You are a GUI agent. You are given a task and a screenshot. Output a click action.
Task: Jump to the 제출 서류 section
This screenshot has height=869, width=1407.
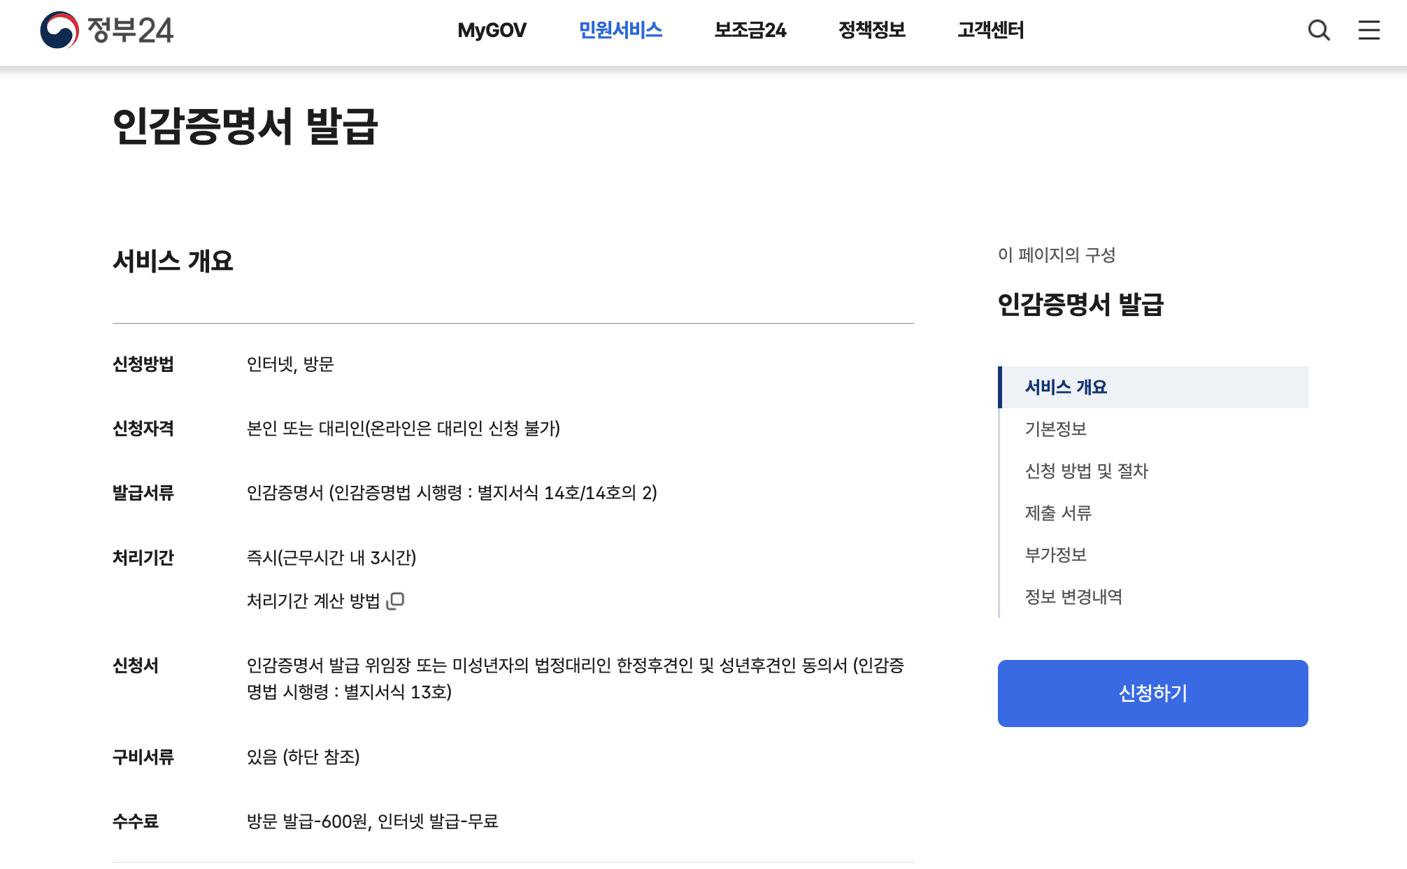click(1057, 513)
